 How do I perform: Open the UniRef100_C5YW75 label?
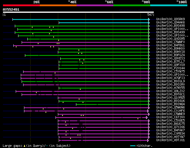[x=170, y=72]
